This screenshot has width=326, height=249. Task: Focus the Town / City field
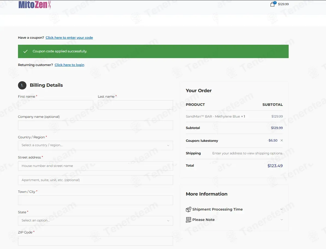95,200
